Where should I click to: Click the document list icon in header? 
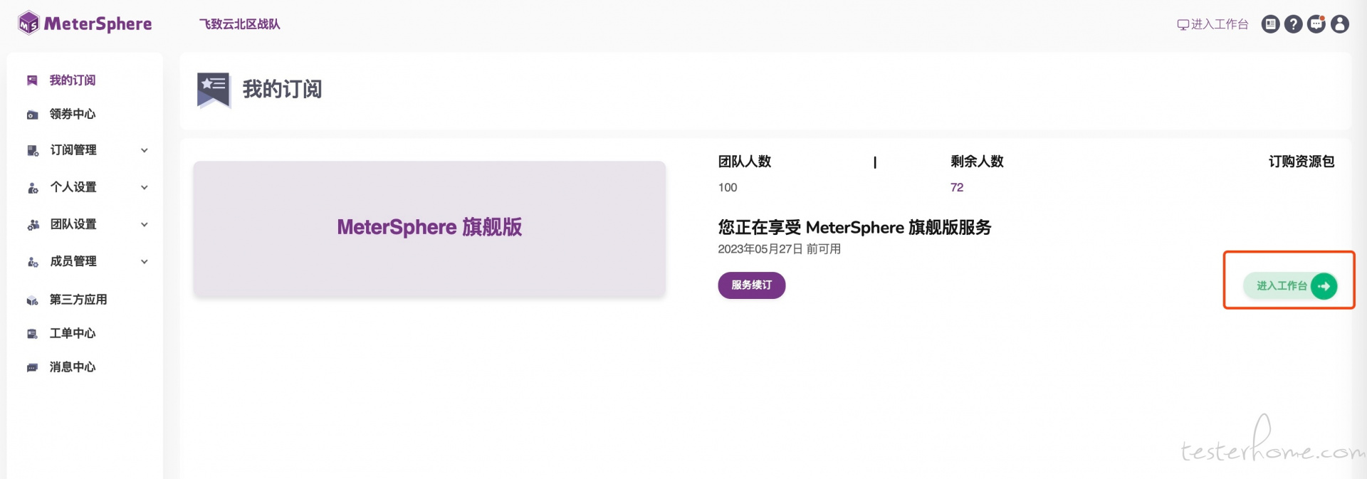pyautogui.click(x=1271, y=24)
